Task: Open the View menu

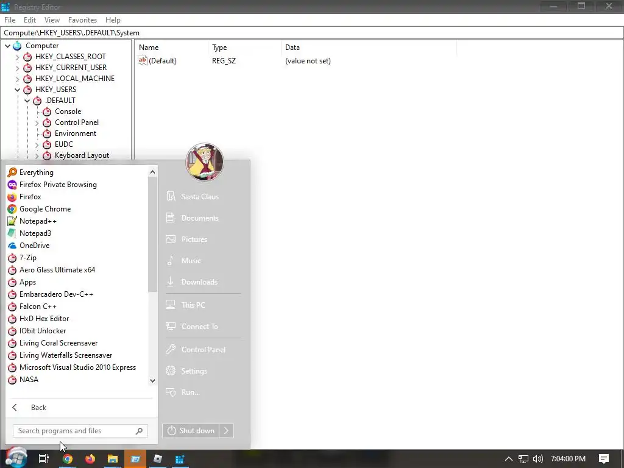Action: (52, 20)
